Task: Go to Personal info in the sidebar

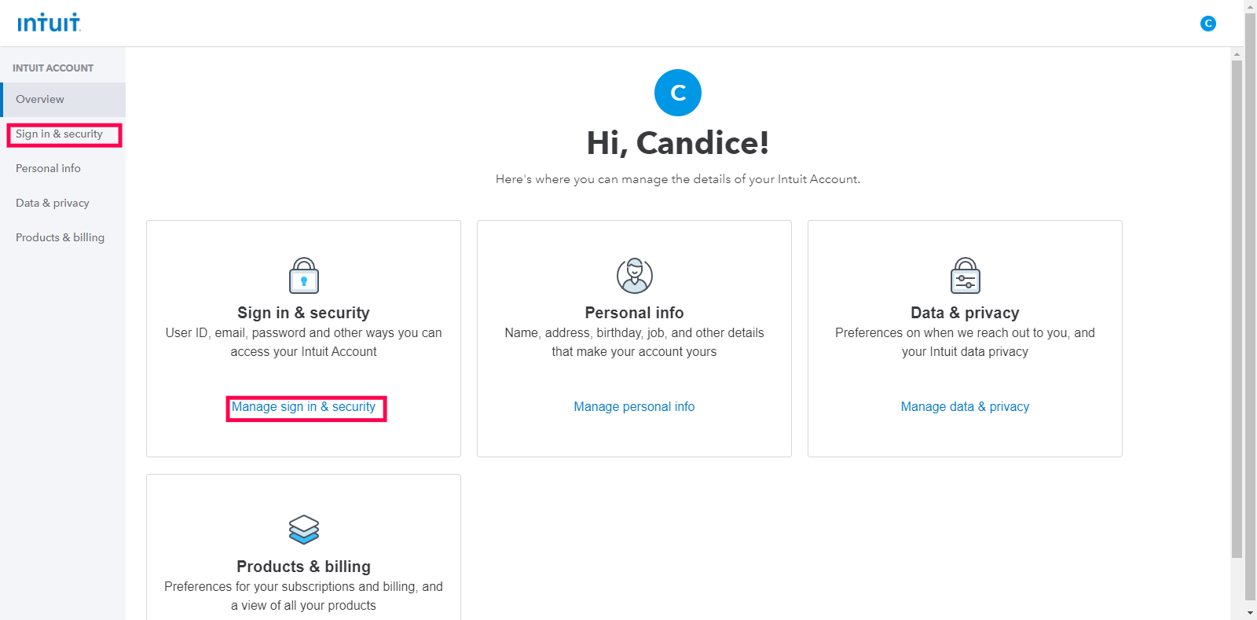Action: [x=63, y=169]
